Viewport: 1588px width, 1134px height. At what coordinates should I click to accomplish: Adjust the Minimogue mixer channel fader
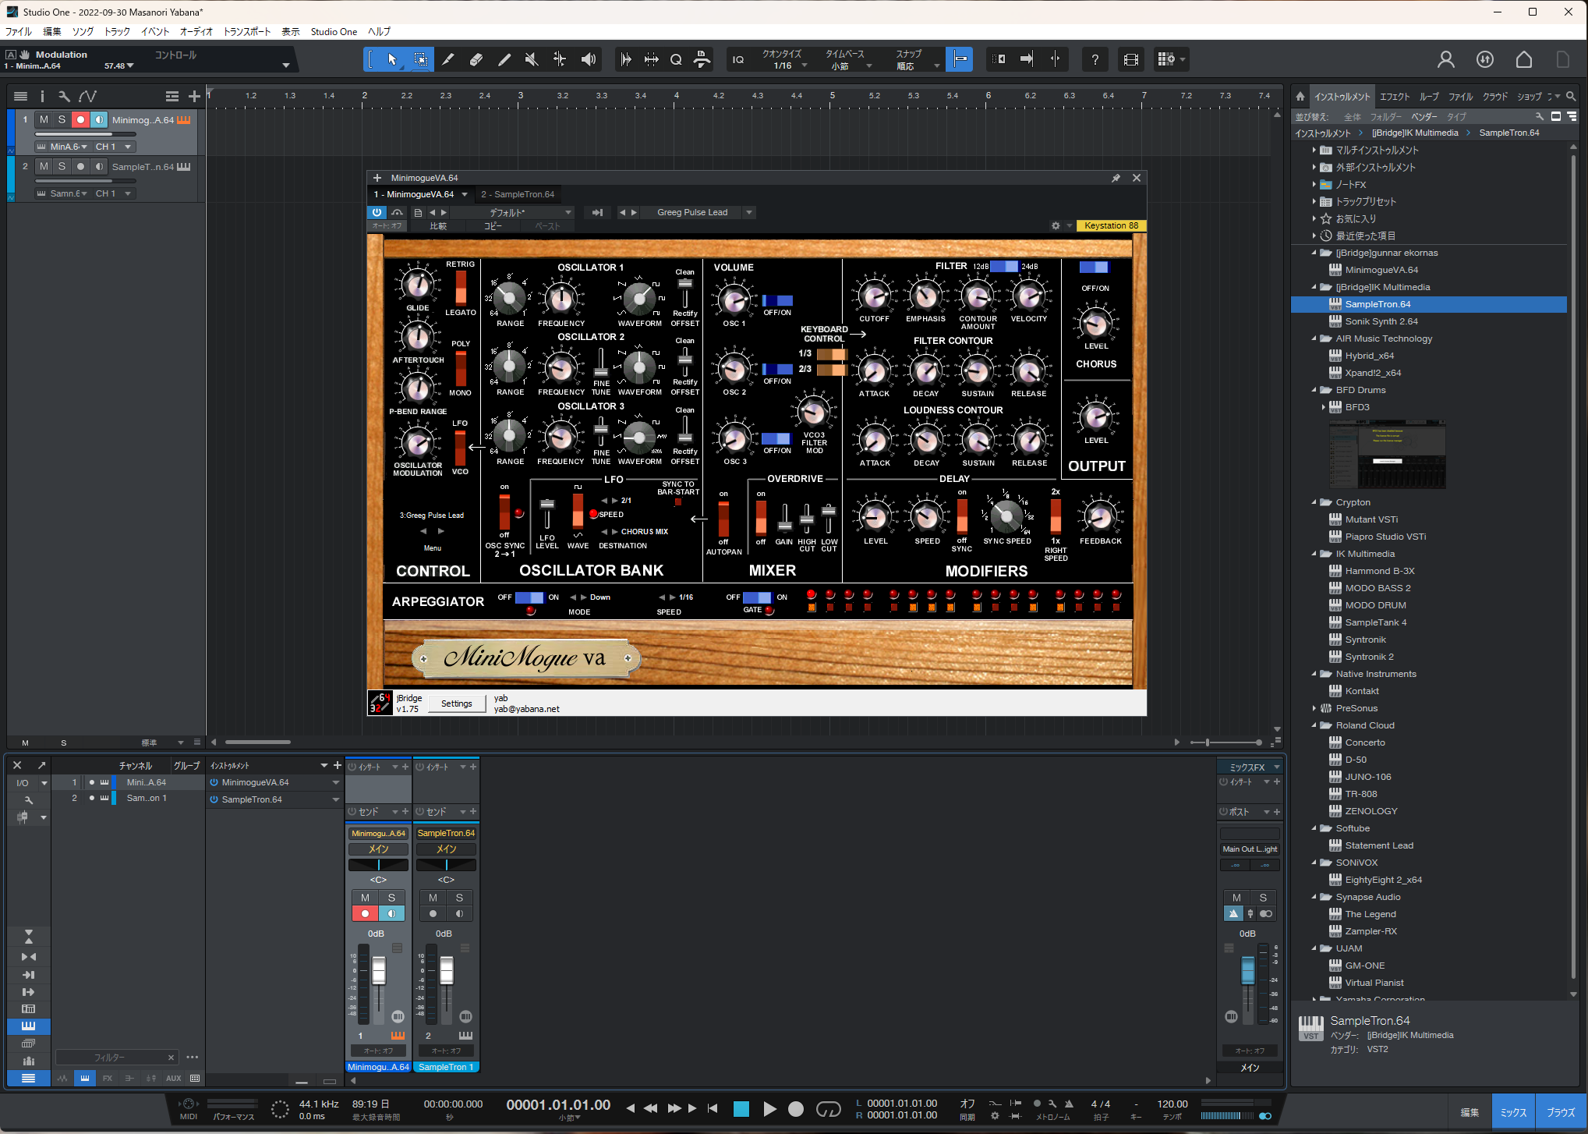tap(379, 971)
